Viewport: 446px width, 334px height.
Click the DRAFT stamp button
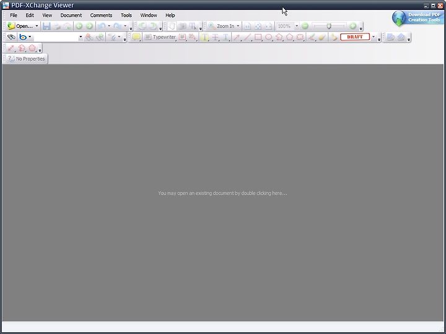tap(355, 37)
